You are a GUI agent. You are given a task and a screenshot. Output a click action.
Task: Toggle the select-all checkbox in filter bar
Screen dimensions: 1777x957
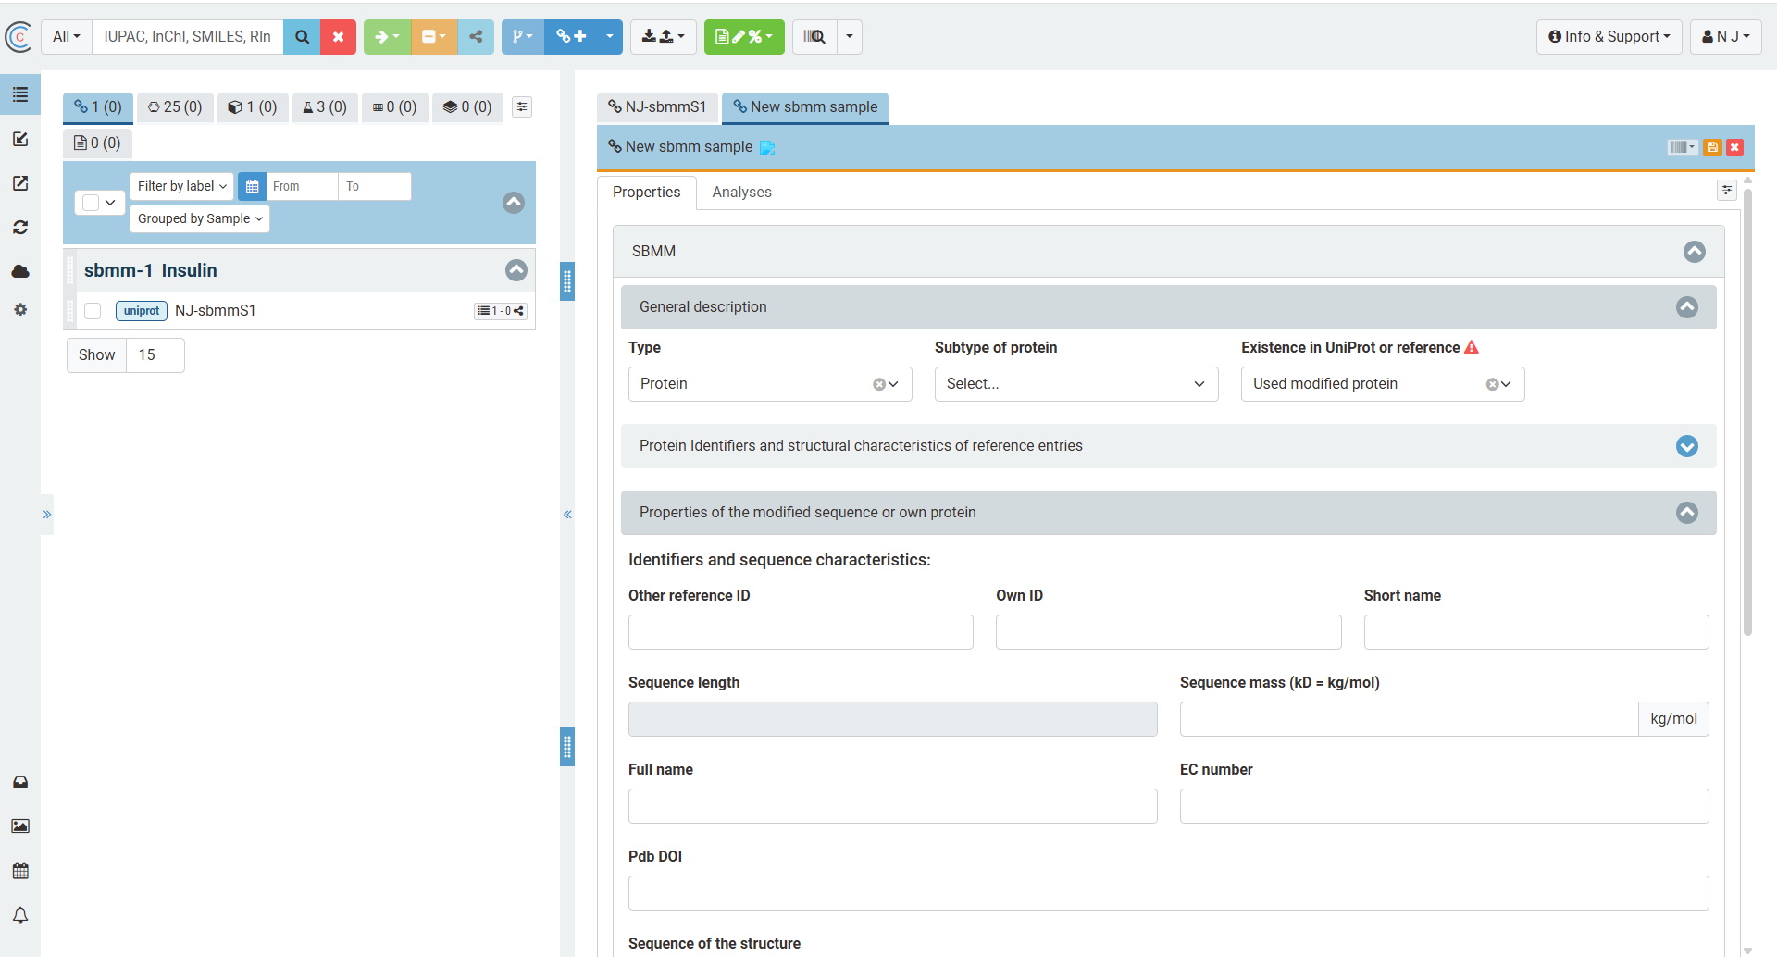(x=91, y=203)
